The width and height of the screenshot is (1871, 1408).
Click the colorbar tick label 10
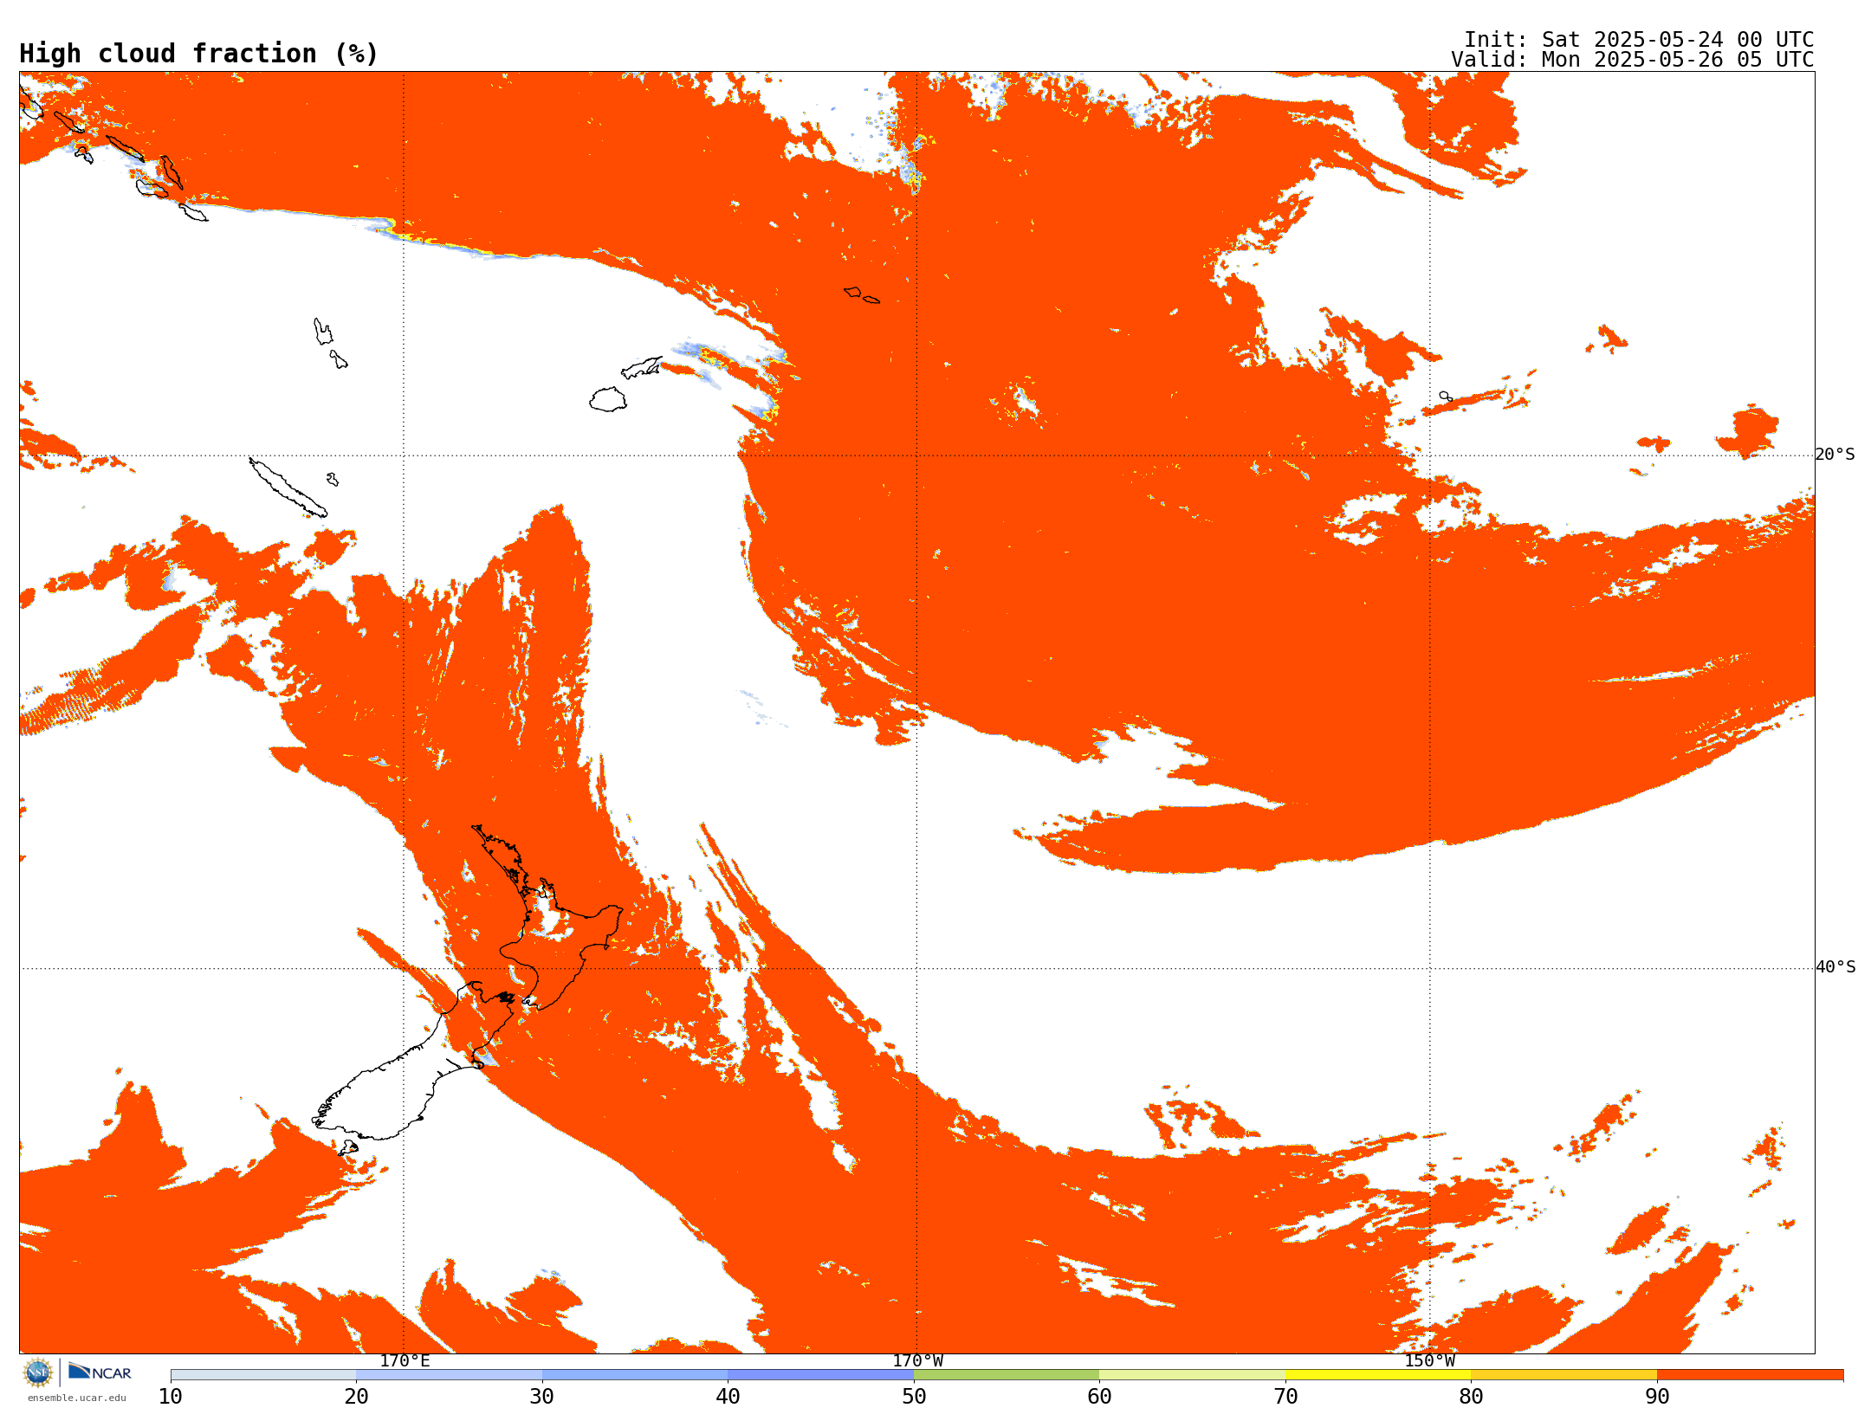point(171,1397)
